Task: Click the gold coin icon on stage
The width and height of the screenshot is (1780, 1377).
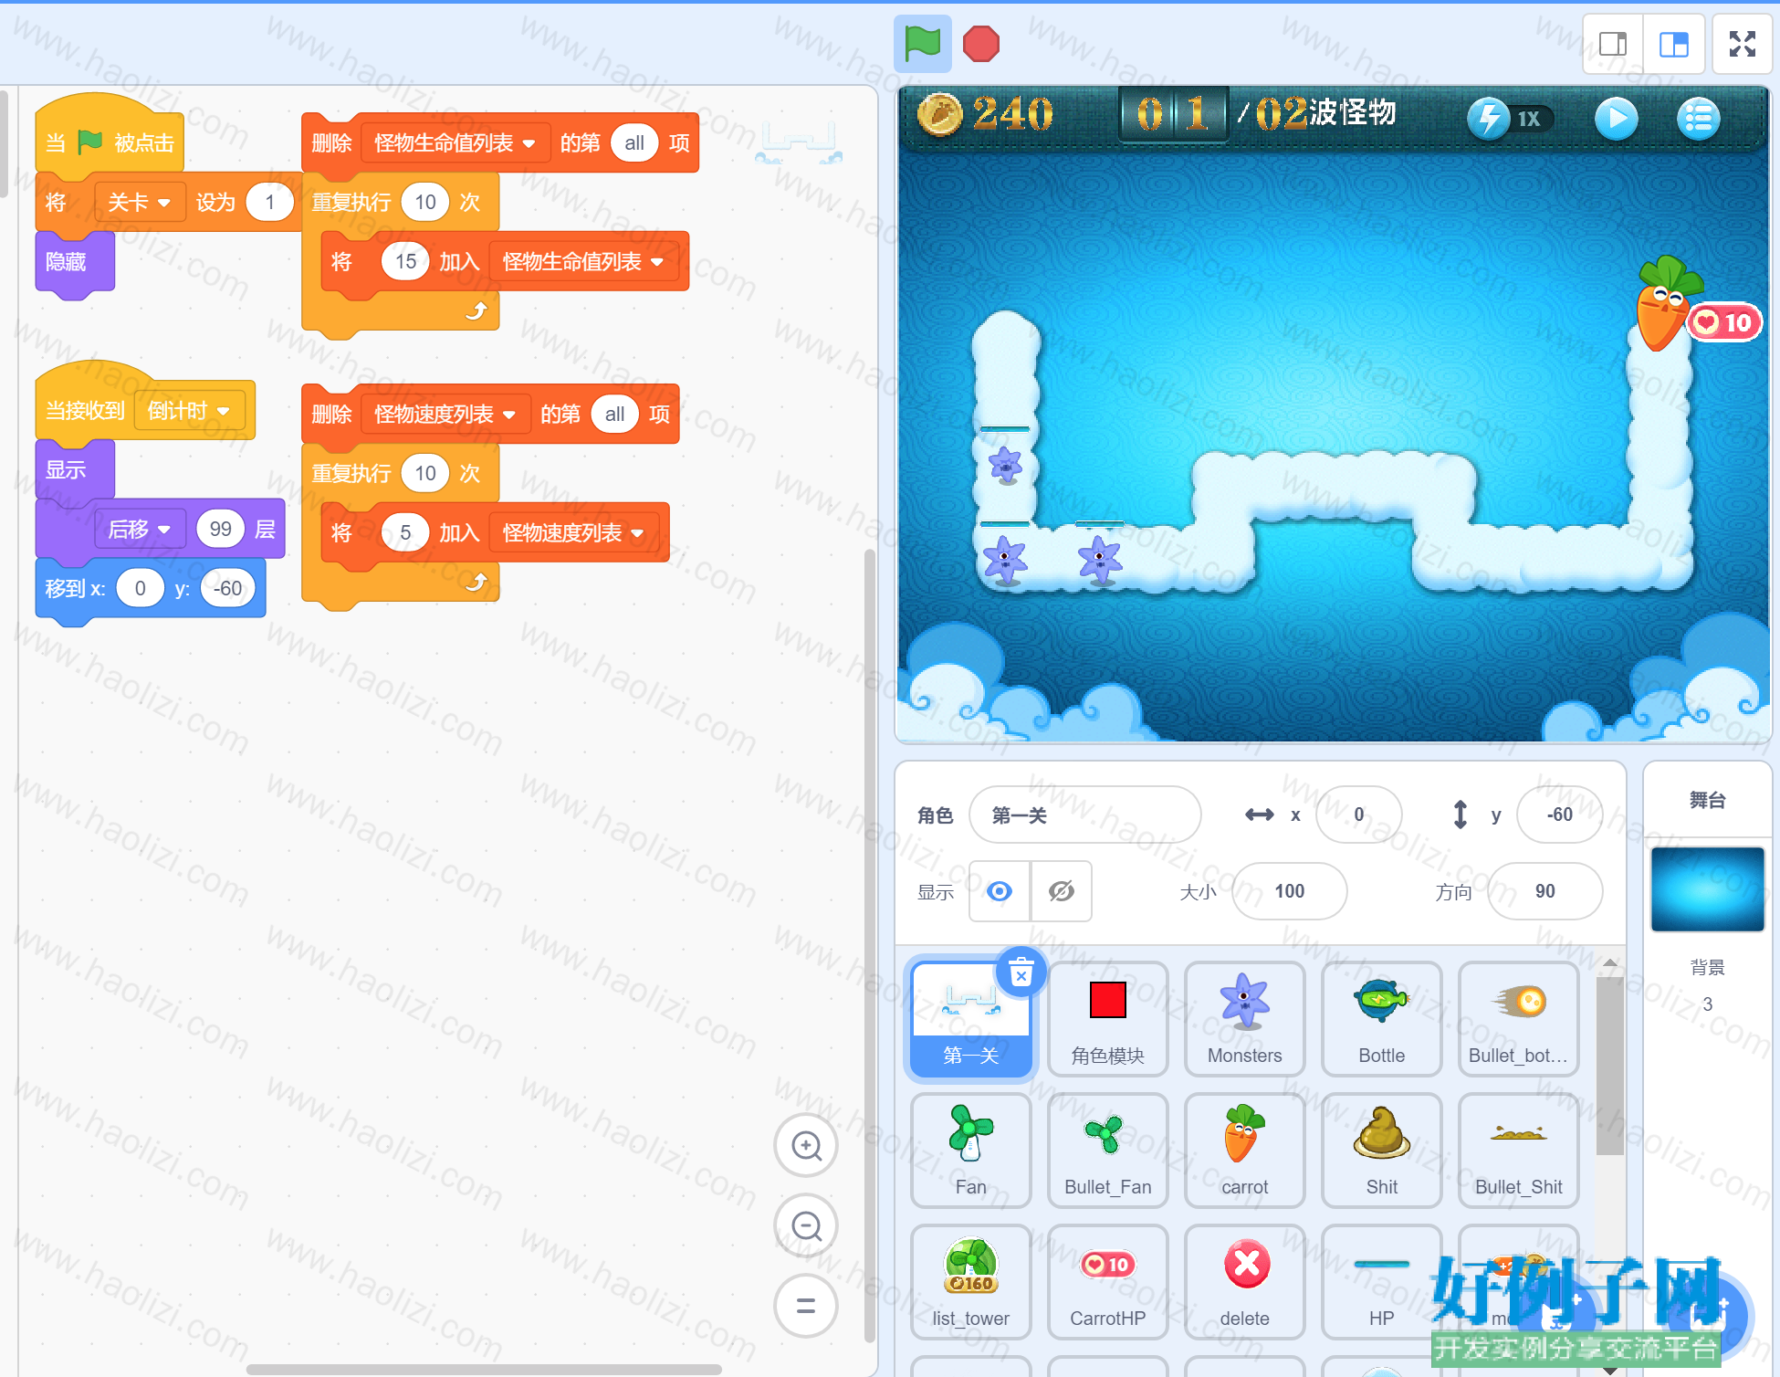Action: 939,115
